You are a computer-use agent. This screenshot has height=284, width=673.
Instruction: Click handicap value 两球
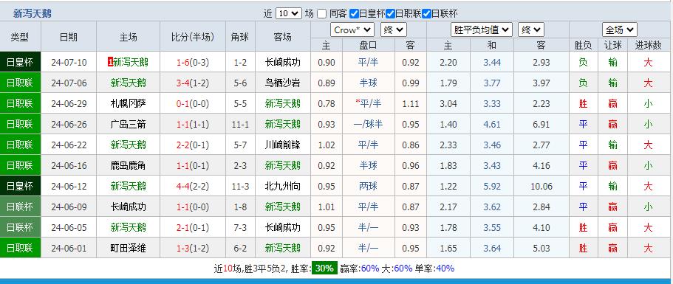(x=368, y=187)
